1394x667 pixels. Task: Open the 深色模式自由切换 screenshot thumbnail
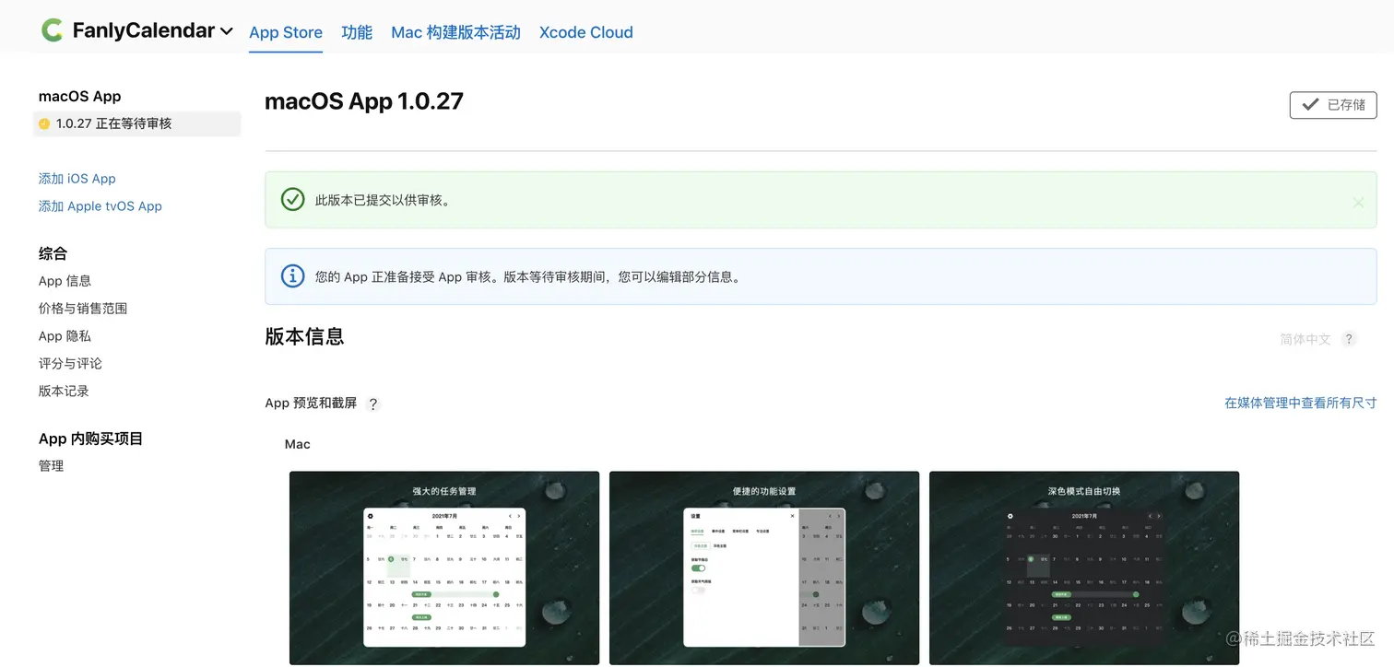click(1084, 568)
